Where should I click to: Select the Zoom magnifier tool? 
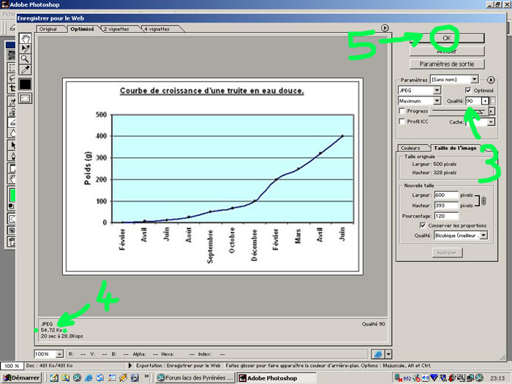(26, 59)
